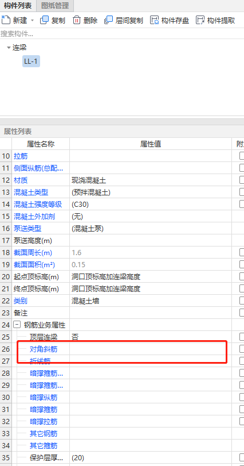Viewport: 244px width, 466px height.
Task: Click the 泵送高度(m) value cell
Action: tap(151, 240)
